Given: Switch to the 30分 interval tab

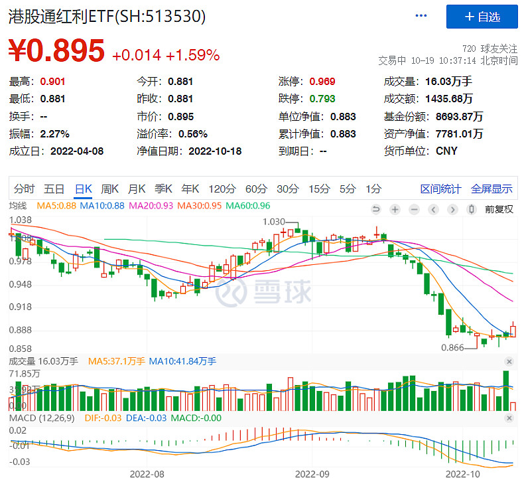Looking at the screenshot, I should tap(287, 189).
